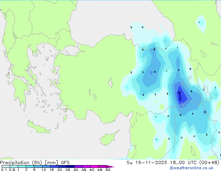Screen dimensions: 221x171
Task: Click the above-50 arrow tip of the legend
Action: click(110, 167)
